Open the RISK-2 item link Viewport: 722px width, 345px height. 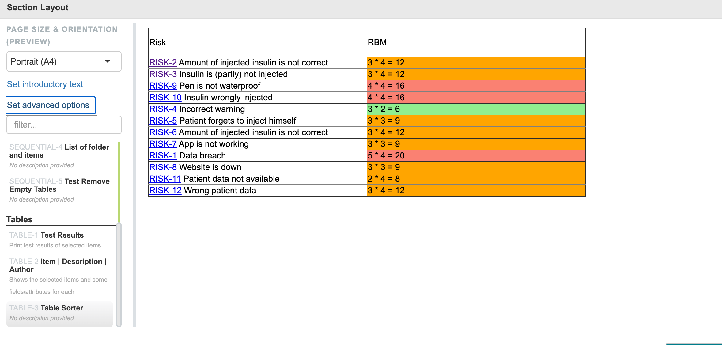163,62
